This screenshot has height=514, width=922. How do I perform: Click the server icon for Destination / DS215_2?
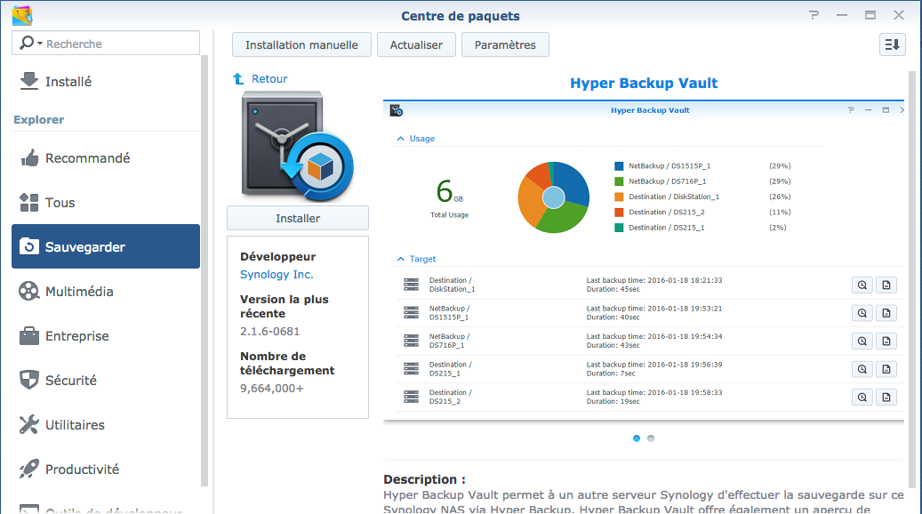pyautogui.click(x=411, y=397)
